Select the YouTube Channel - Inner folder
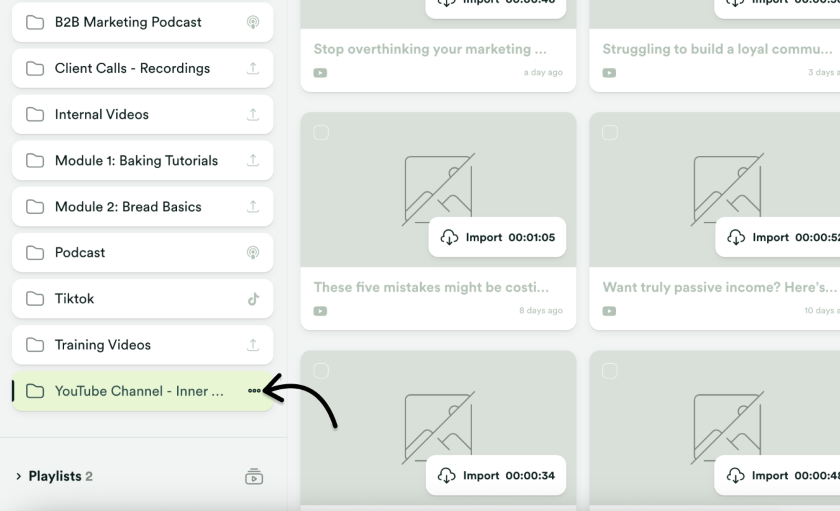 pos(142,391)
